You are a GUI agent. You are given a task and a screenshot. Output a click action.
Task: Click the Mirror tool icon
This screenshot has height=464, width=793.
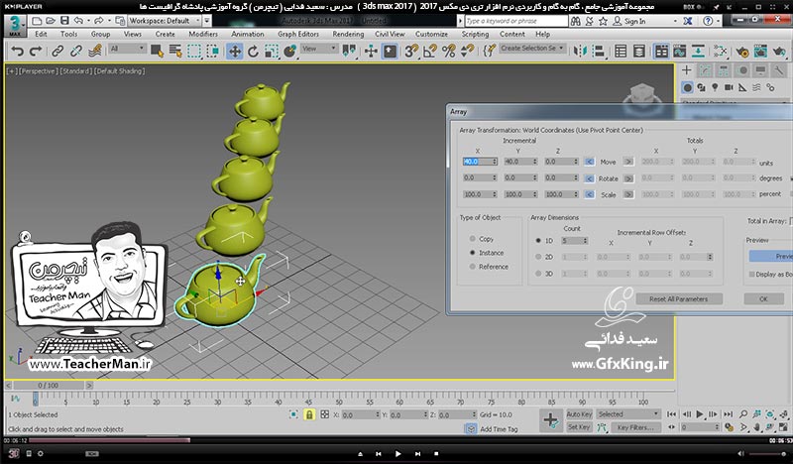tap(580, 52)
